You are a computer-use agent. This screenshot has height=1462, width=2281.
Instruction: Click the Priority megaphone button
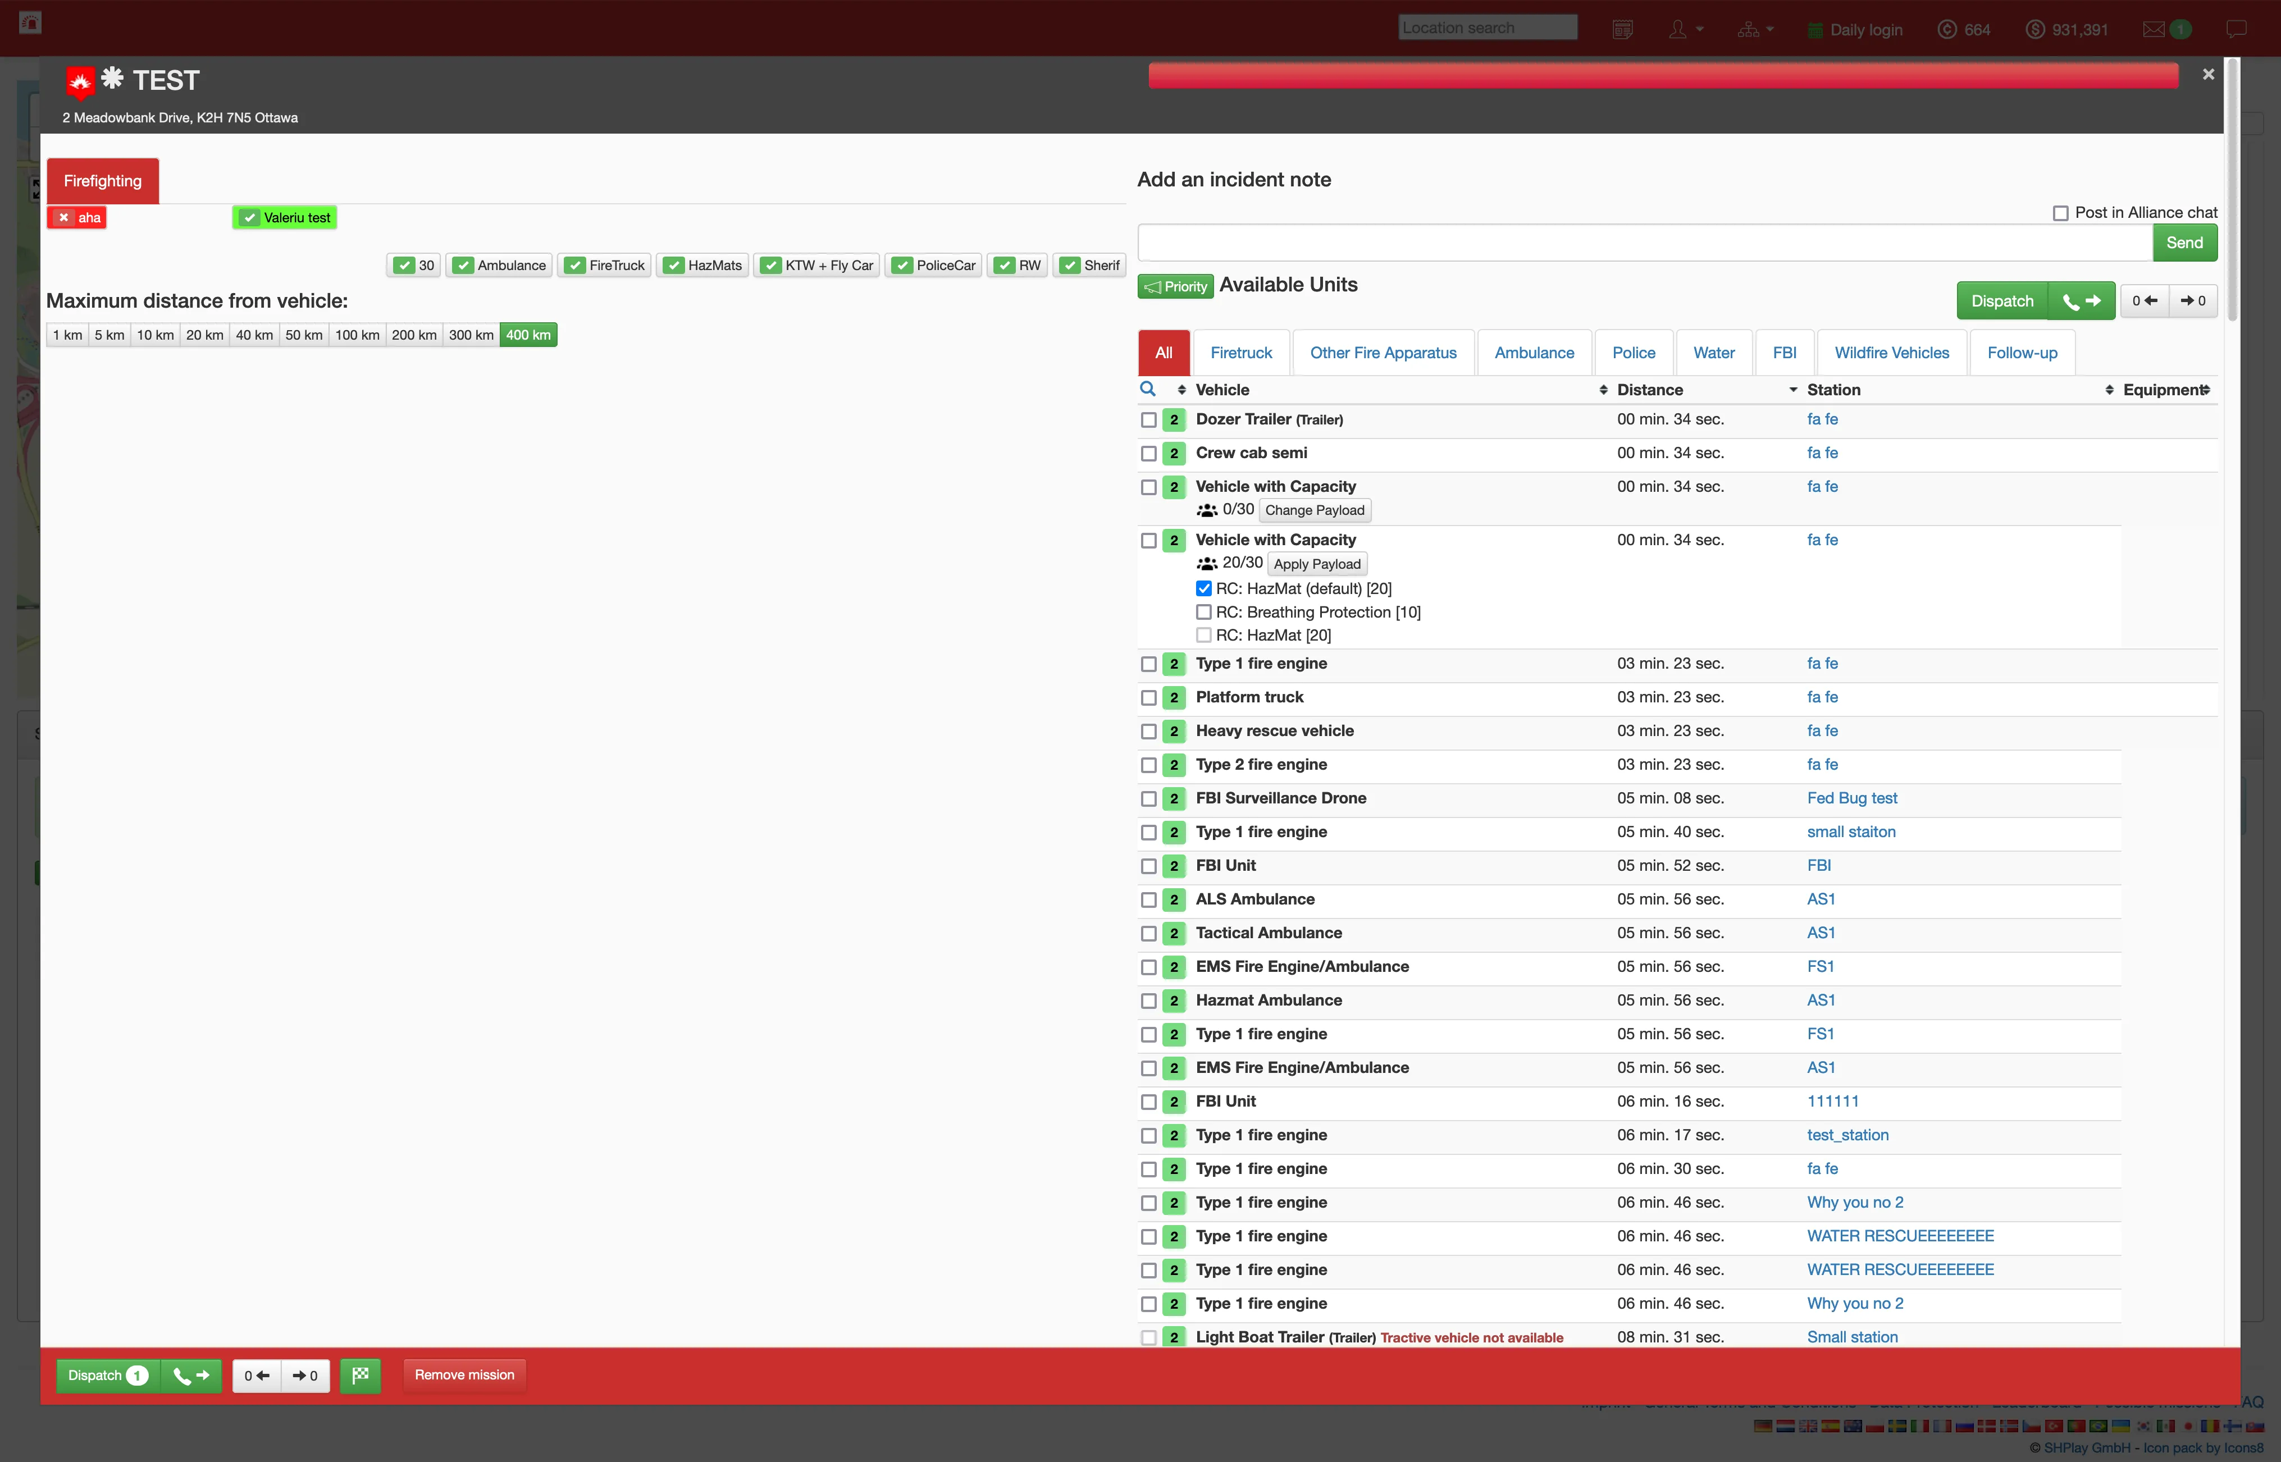pos(1175,287)
